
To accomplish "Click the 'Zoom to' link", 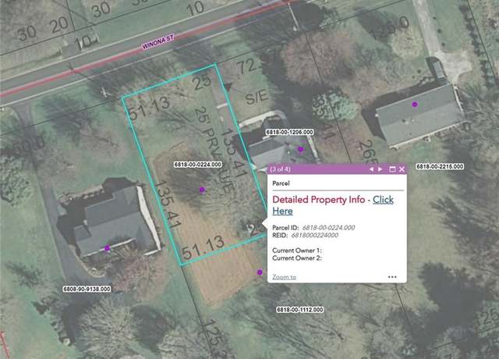I will tap(284, 277).
